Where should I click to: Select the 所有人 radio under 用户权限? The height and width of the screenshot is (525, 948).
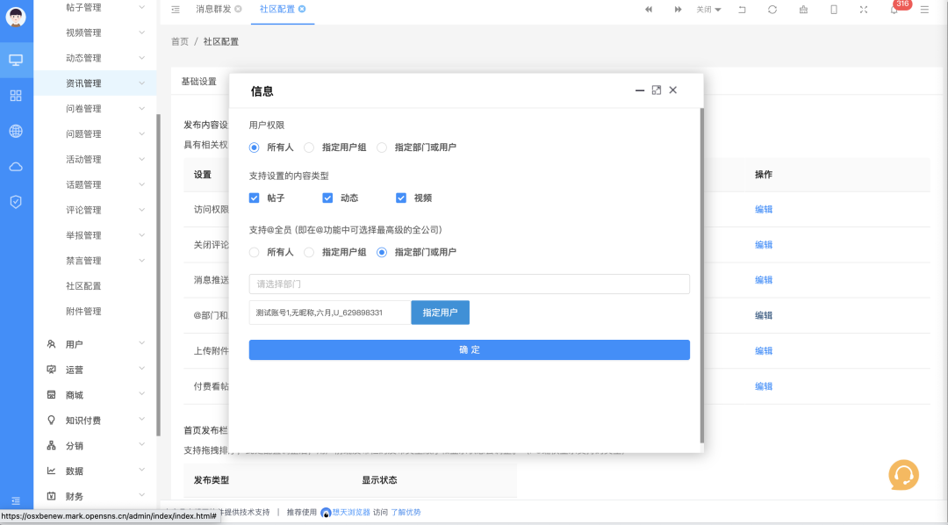(252, 147)
